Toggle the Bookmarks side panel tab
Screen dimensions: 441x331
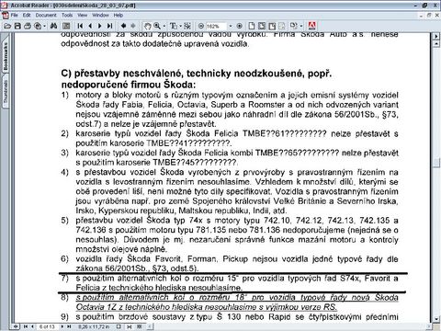(6, 56)
